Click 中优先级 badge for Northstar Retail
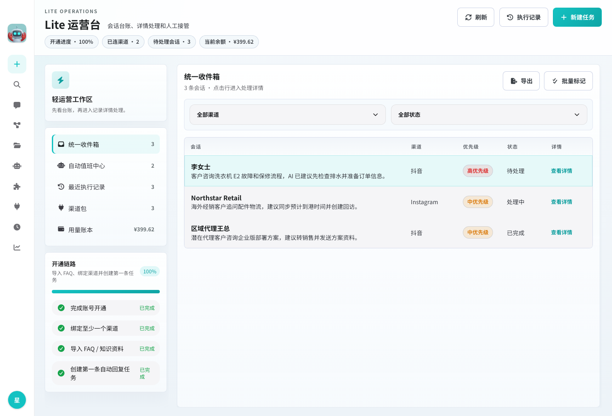The image size is (612, 416). [x=478, y=202]
